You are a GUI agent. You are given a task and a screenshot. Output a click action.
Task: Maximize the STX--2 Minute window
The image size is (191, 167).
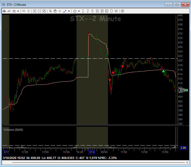(177, 4)
